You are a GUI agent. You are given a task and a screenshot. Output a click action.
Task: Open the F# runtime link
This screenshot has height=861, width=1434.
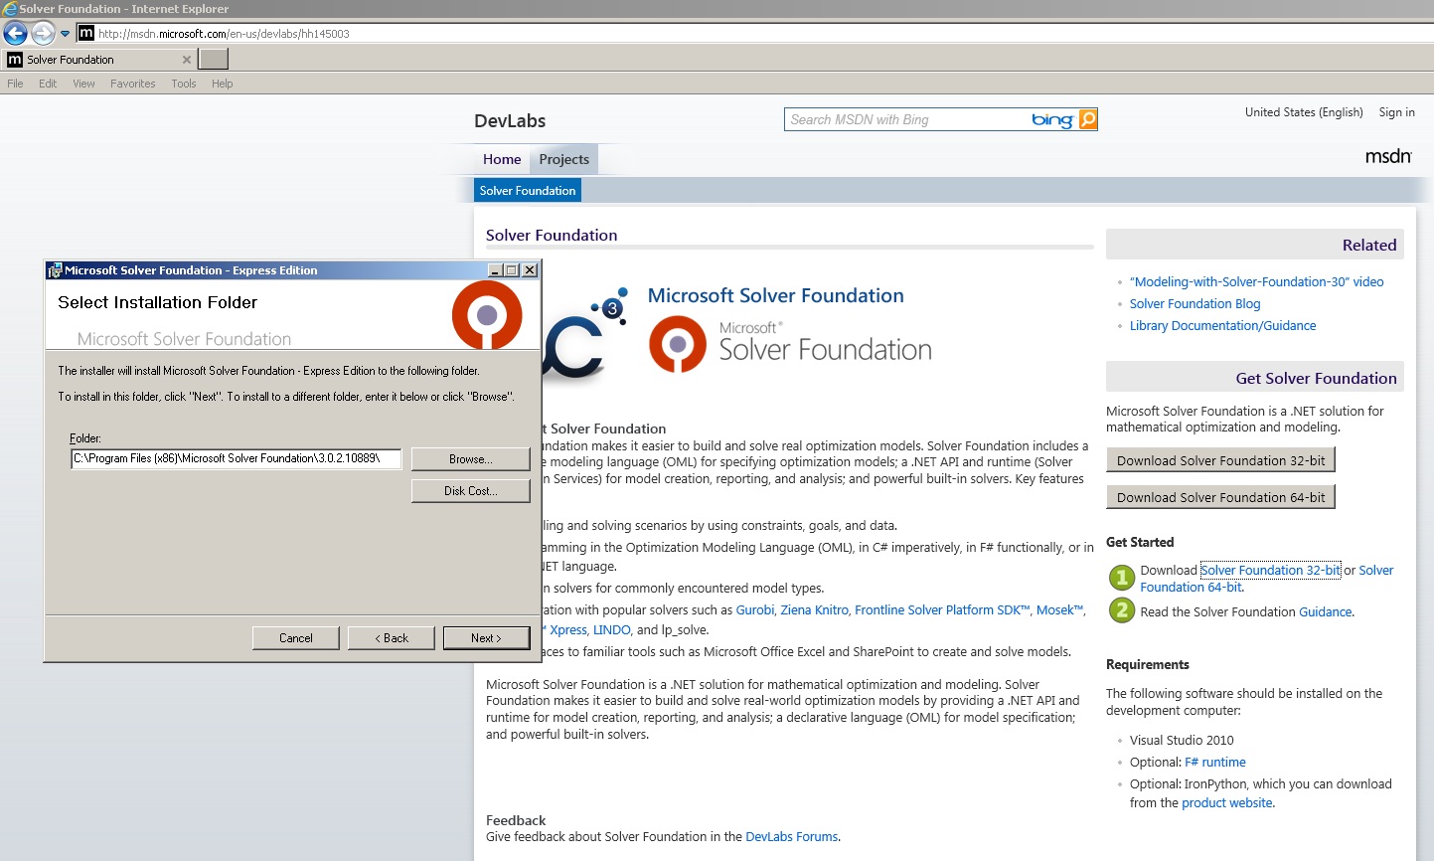1214,762
